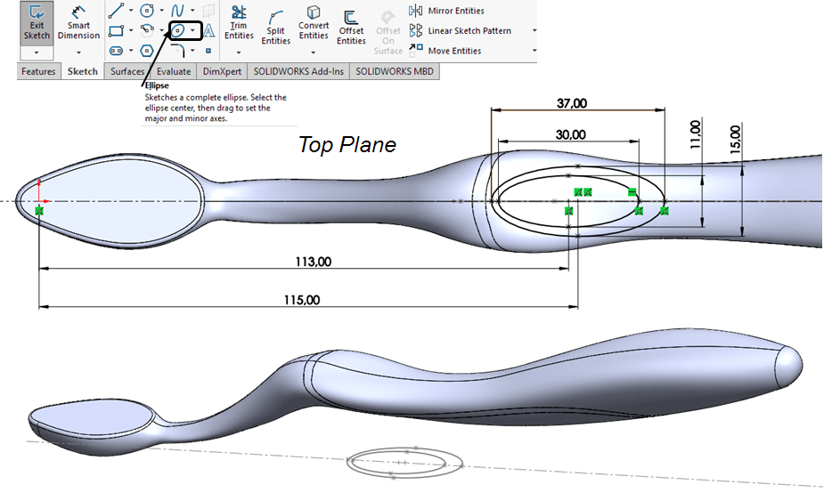The height and width of the screenshot is (501, 824).
Task: Open the Evaluate tab
Action: 173,71
